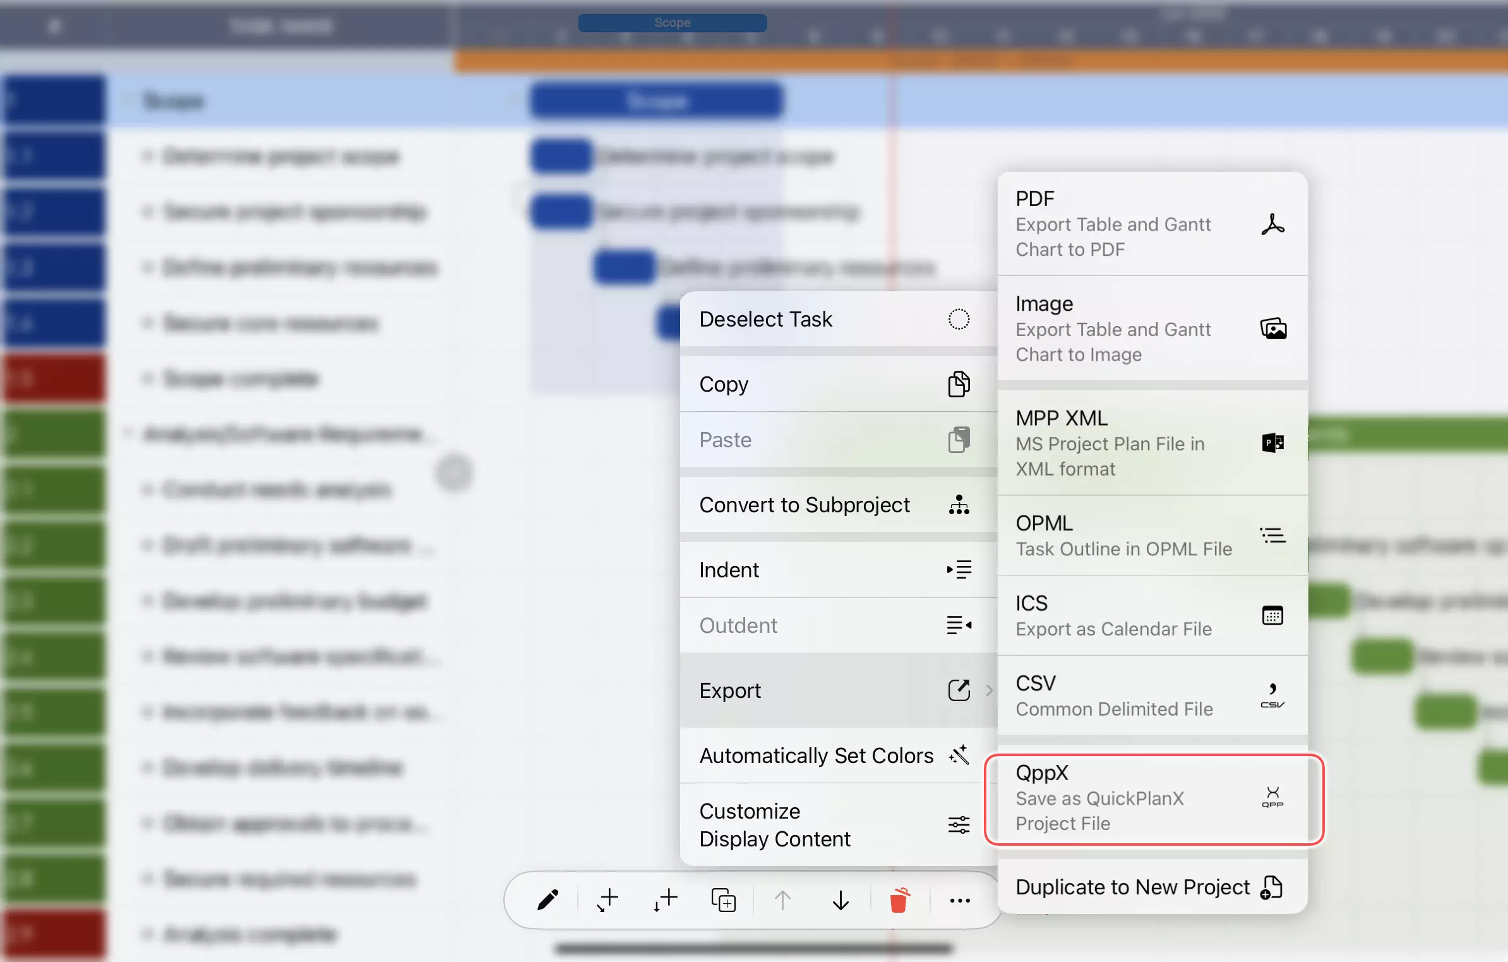The image size is (1508, 962).
Task: Click the pencil edit icon in bottom toolbar
Action: [x=547, y=900]
